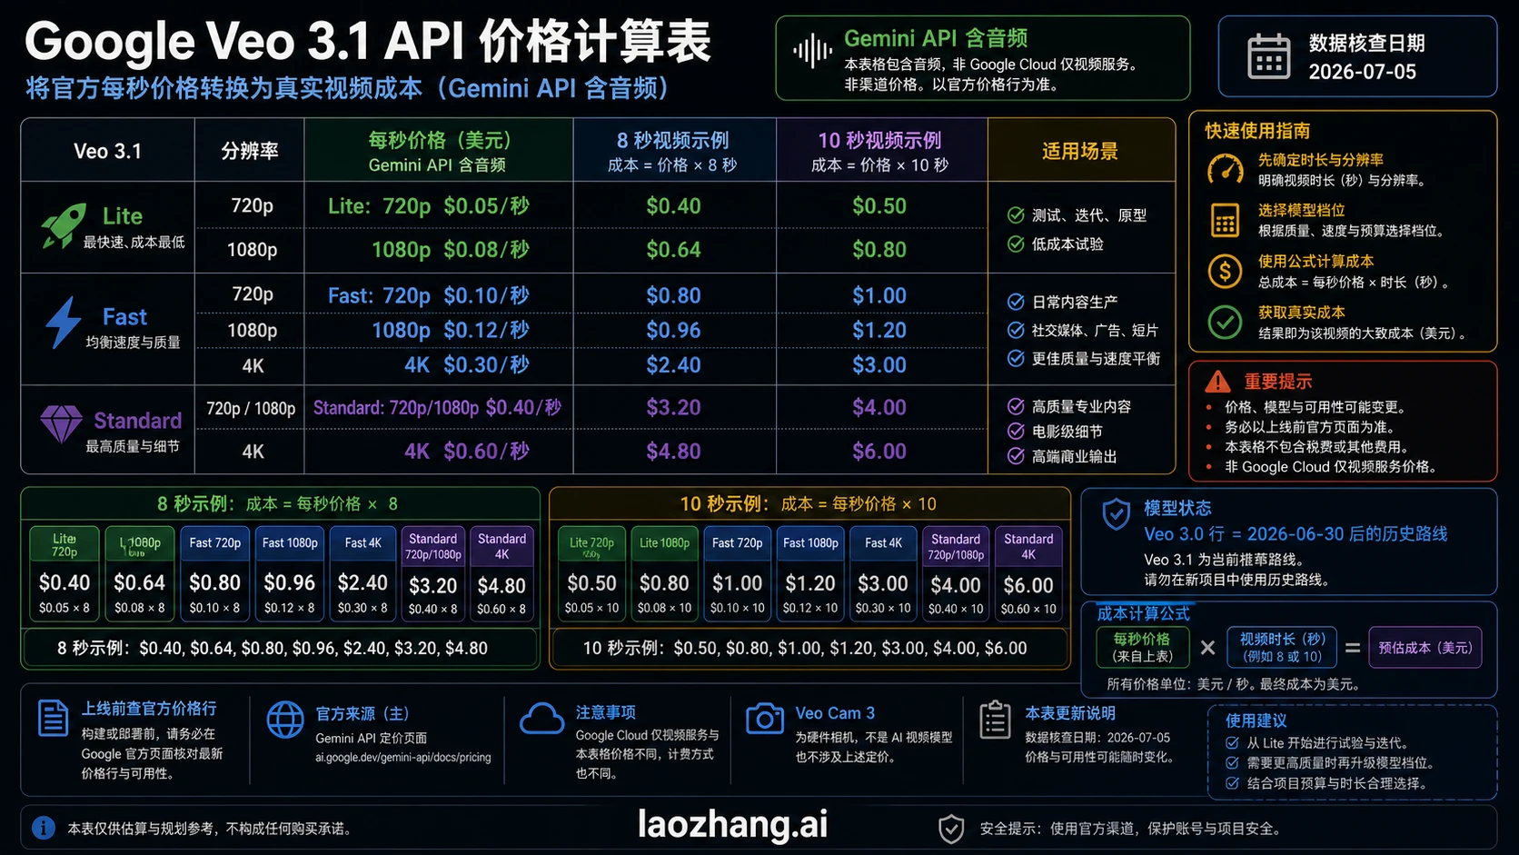Click the camera icon beside Veo Cam 3
Viewport: 1519px width, 855px height.
point(765,718)
